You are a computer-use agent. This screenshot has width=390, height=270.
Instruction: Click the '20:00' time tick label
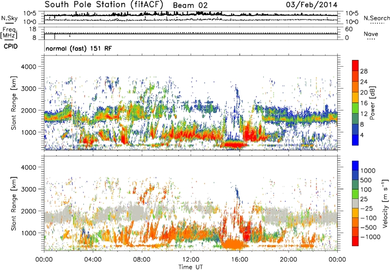(x=288, y=260)
